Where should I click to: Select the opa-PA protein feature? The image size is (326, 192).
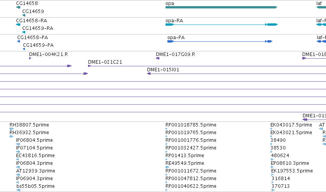[220, 41]
